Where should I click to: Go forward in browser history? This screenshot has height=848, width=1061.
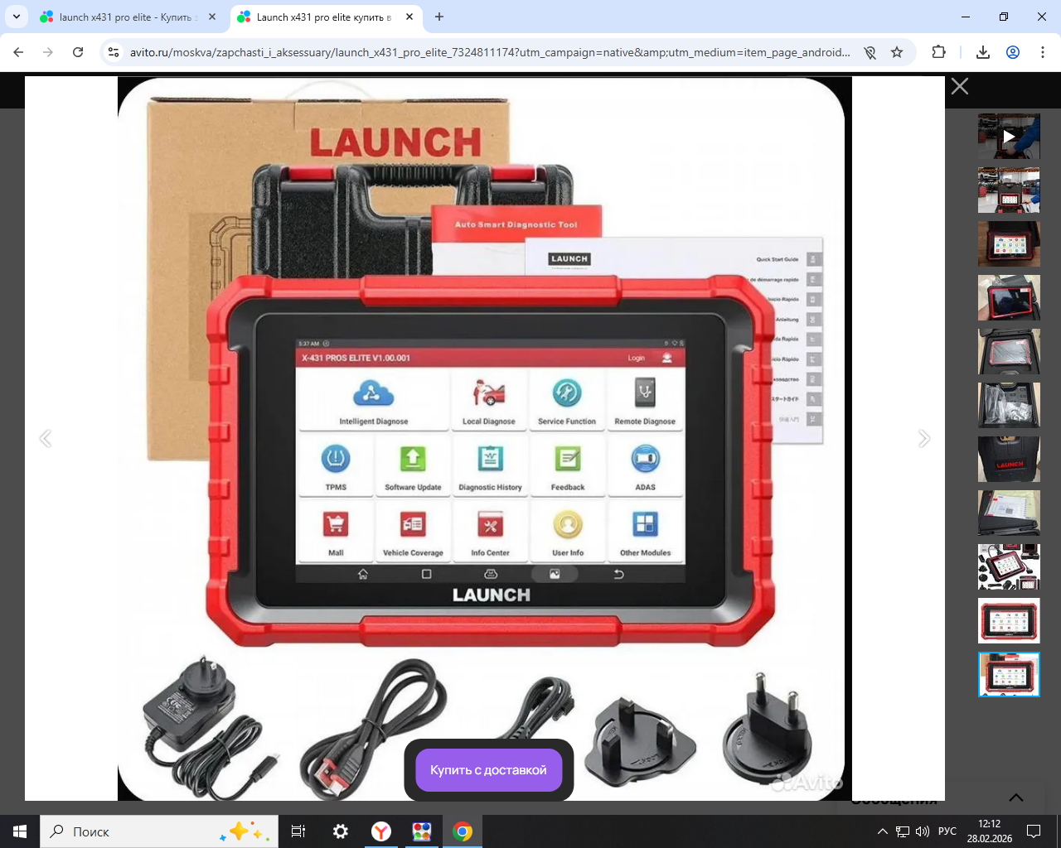[x=48, y=52]
